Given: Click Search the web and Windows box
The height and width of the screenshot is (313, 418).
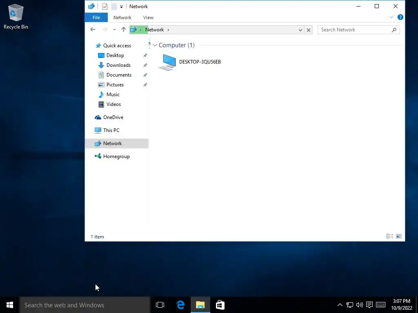Looking at the screenshot, I should pos(85,305).
